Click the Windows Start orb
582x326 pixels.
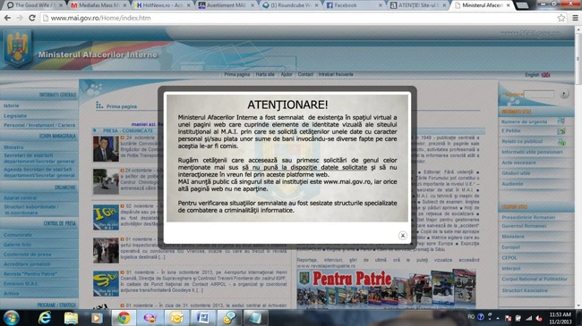(11, 318)
